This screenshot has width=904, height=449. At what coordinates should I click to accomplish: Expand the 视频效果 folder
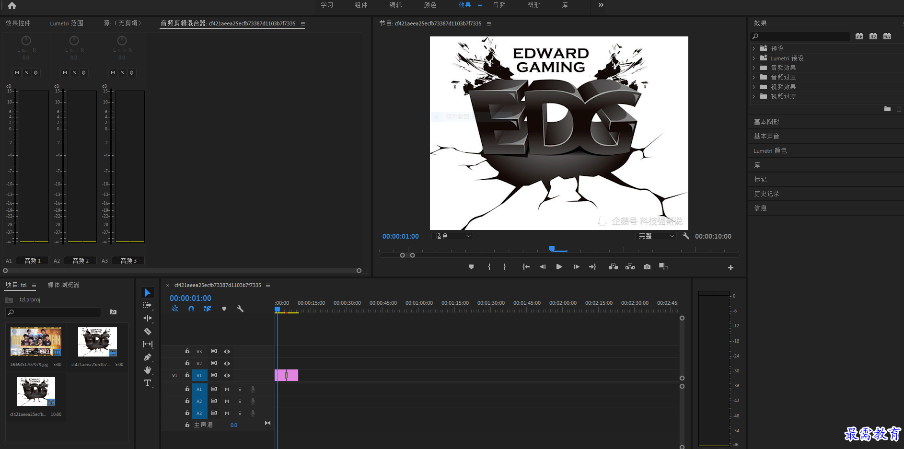click(x=754, y=87)
